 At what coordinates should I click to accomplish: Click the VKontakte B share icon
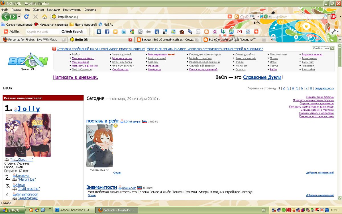point(99,32)
